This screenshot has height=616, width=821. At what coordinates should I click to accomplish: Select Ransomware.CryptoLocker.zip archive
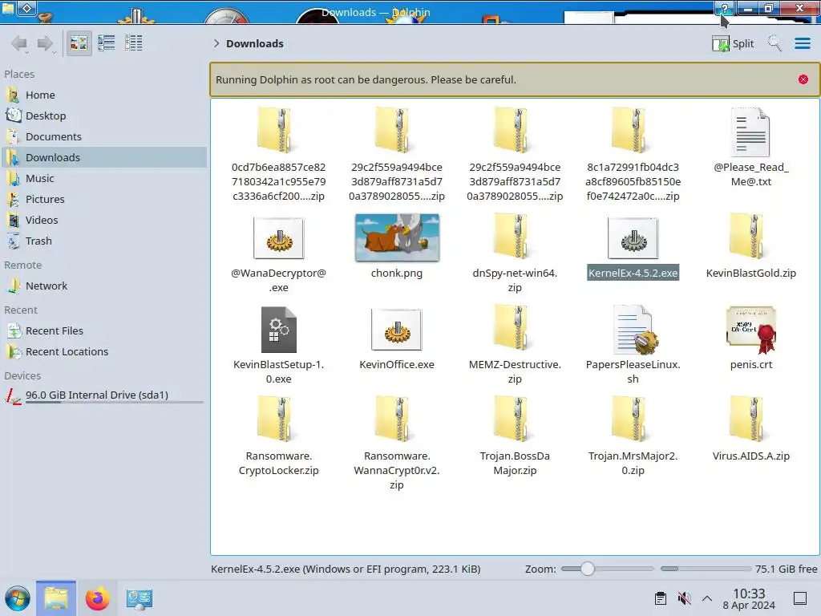tap(278, 436)
